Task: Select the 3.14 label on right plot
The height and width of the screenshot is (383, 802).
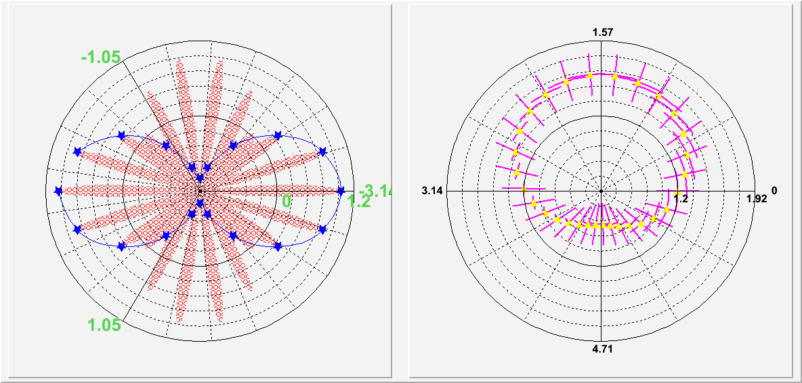Action: pyautogui.click(x=431, y=191)
